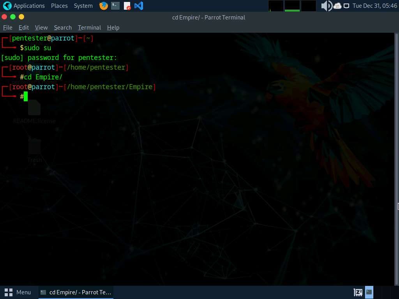Open the terminal View menu

[x=41, y=28]
